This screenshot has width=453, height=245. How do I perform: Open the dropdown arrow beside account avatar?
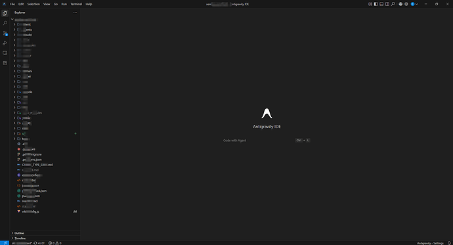pyautogui.click(x=417, y=4)
